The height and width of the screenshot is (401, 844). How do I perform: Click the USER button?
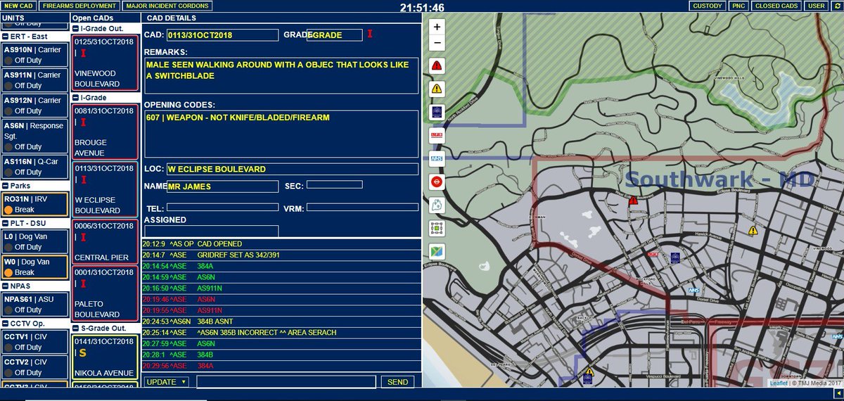pos(817,6)
